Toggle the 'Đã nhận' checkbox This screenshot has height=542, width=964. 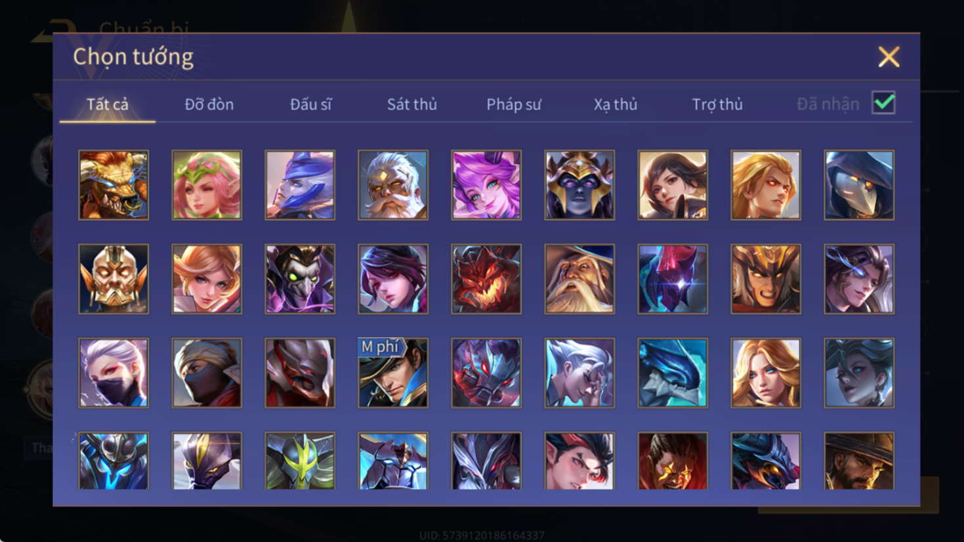884,103
